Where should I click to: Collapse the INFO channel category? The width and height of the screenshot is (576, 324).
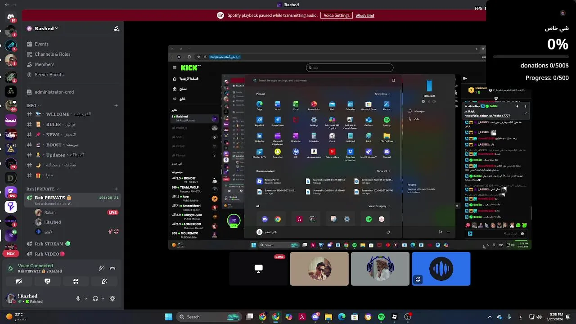coord(39,106)
